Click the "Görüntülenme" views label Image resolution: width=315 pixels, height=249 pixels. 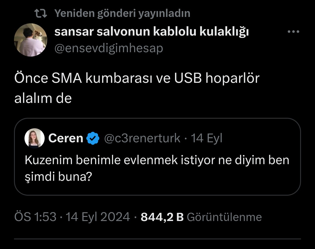click(x=224, y=217)
